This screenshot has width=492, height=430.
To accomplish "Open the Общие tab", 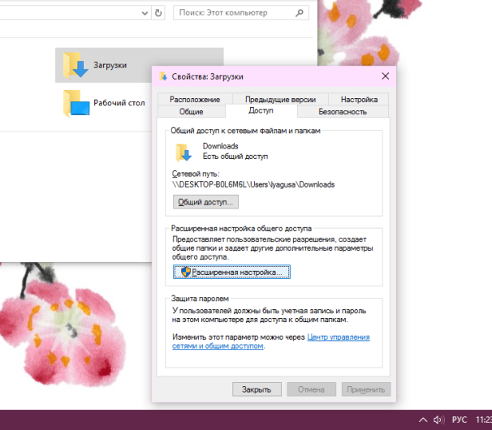I will point(191,111).
